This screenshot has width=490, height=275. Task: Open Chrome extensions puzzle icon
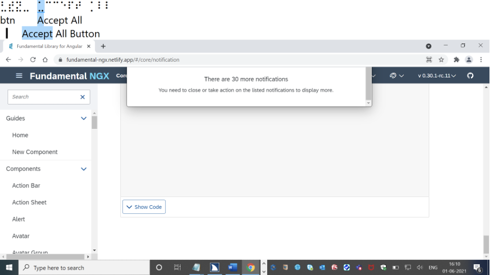456,60
